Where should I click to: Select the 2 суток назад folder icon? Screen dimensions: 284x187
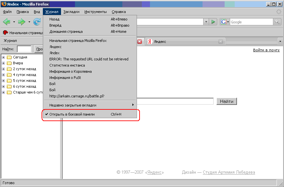coord(9,69)
